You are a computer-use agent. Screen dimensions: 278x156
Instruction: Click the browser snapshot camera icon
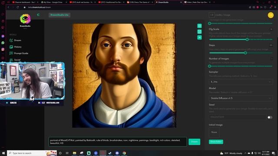(254, 7)
